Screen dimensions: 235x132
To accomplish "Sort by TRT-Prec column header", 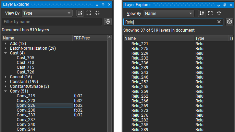I will coord(90,38).
